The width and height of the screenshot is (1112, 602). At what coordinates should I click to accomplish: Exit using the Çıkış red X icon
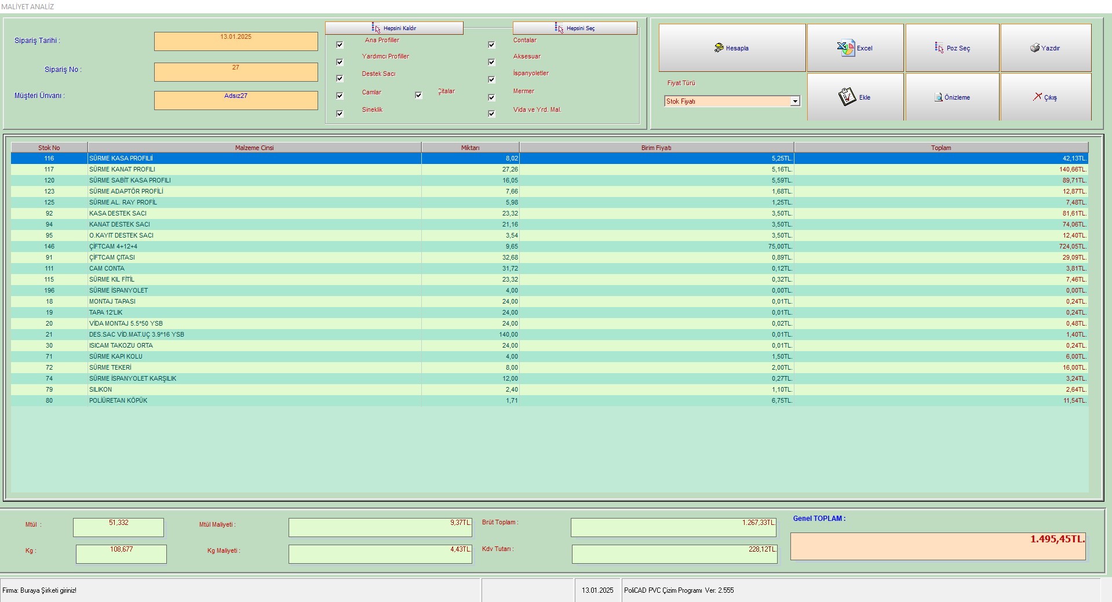[x=1037, y=97]
